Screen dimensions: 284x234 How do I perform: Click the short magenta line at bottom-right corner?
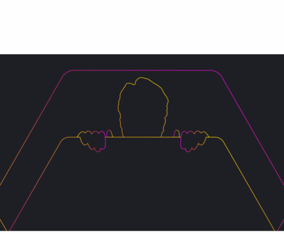tap(280, 225)
